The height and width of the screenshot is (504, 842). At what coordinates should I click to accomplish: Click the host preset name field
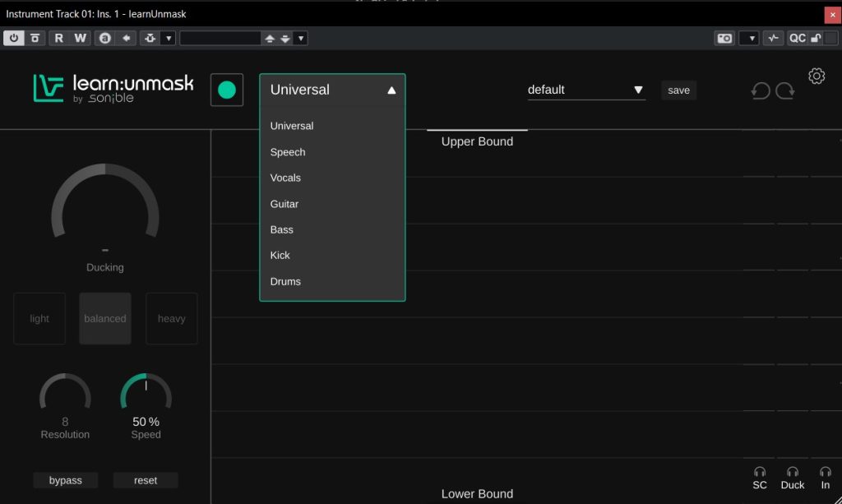pos(220,38)
